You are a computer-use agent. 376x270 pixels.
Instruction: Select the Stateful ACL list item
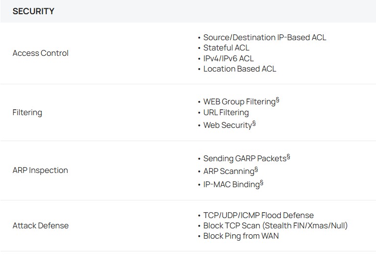[x=226, y=48]
